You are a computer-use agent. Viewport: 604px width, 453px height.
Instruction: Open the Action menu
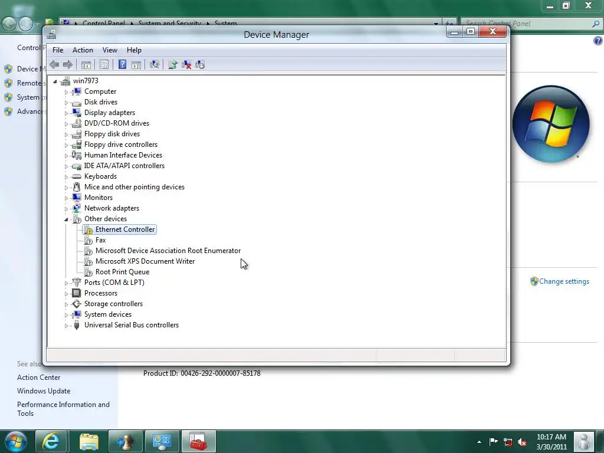[83, 50]
